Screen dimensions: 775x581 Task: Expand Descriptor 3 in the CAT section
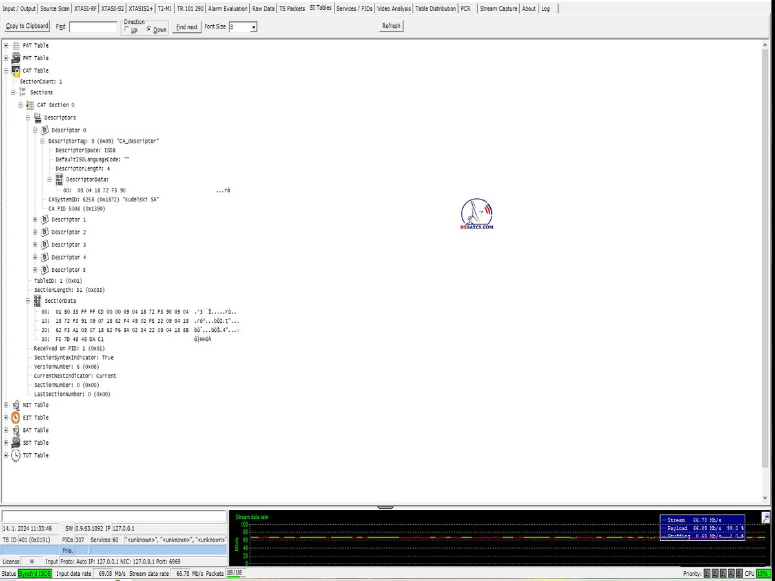click(36, 245)
